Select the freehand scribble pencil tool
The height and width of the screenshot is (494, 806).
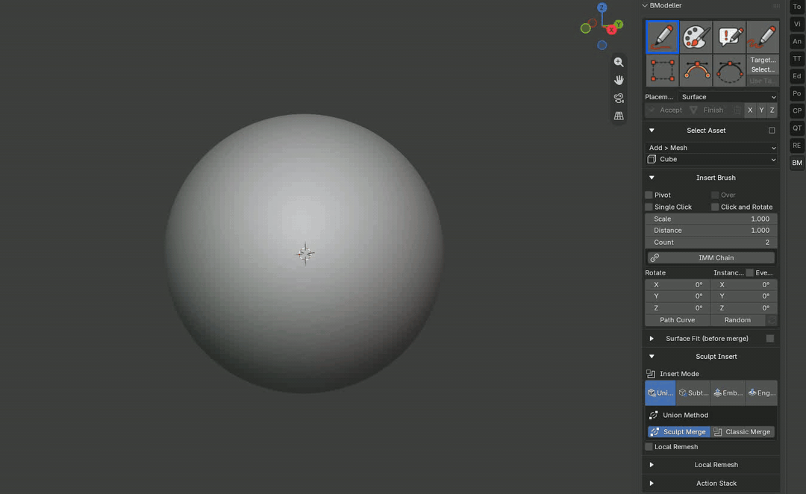click(763, 37)
